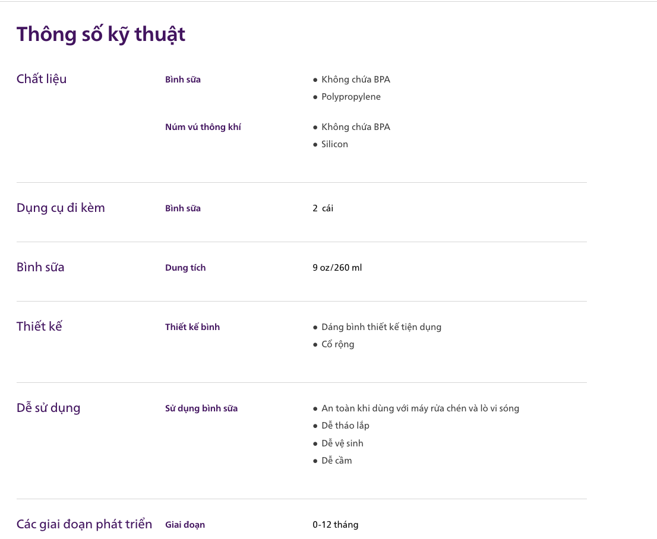Click the '2 cái' quantity value
657x539 pixels.
point(323,208)
